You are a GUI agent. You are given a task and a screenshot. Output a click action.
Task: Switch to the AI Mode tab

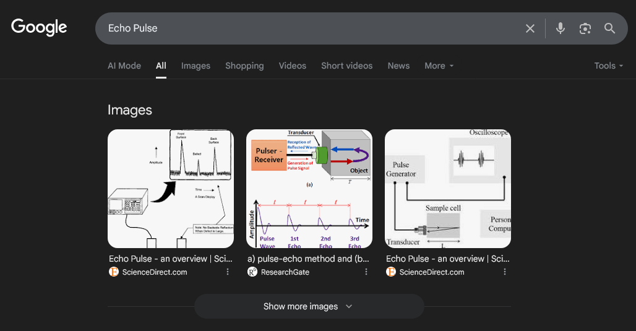pyautogui.click(x=124, y=66)
